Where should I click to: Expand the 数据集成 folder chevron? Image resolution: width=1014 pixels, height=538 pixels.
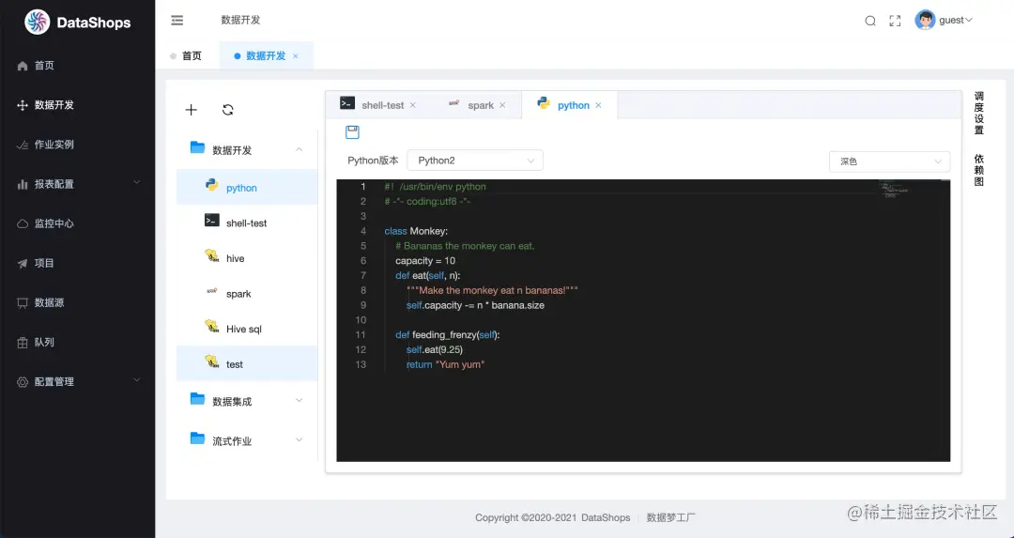point(299,400)
